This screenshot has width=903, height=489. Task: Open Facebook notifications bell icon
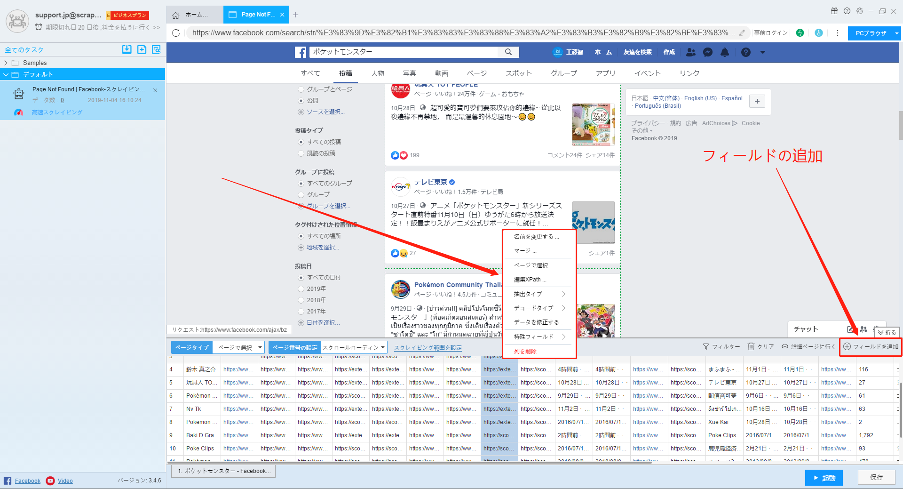725,52
